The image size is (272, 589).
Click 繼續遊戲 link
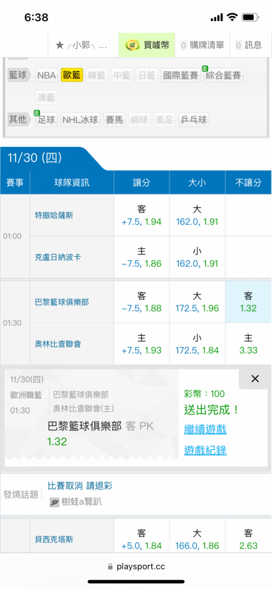[205, 429]
